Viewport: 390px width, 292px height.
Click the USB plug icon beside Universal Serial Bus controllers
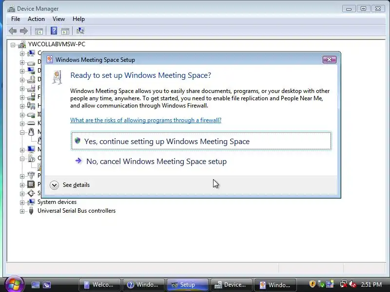31,211
